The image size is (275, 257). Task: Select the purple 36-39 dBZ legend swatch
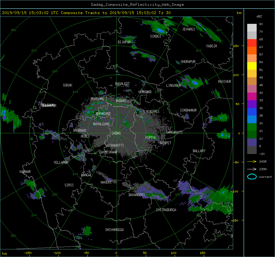pos(252,104)
